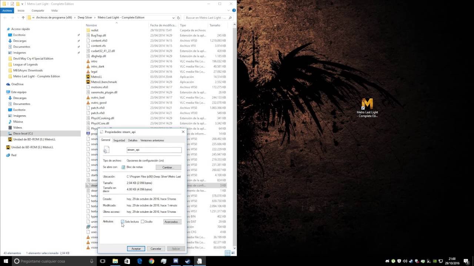Select Disco local (C:)

tap(23, 133)
